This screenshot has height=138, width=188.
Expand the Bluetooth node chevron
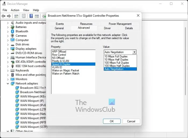click(8, 31)
